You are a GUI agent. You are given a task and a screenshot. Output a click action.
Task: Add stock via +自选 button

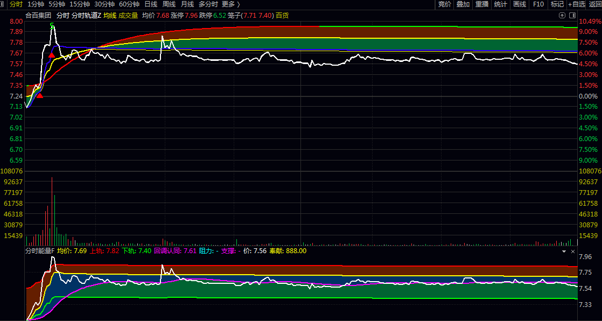(576, 4)
